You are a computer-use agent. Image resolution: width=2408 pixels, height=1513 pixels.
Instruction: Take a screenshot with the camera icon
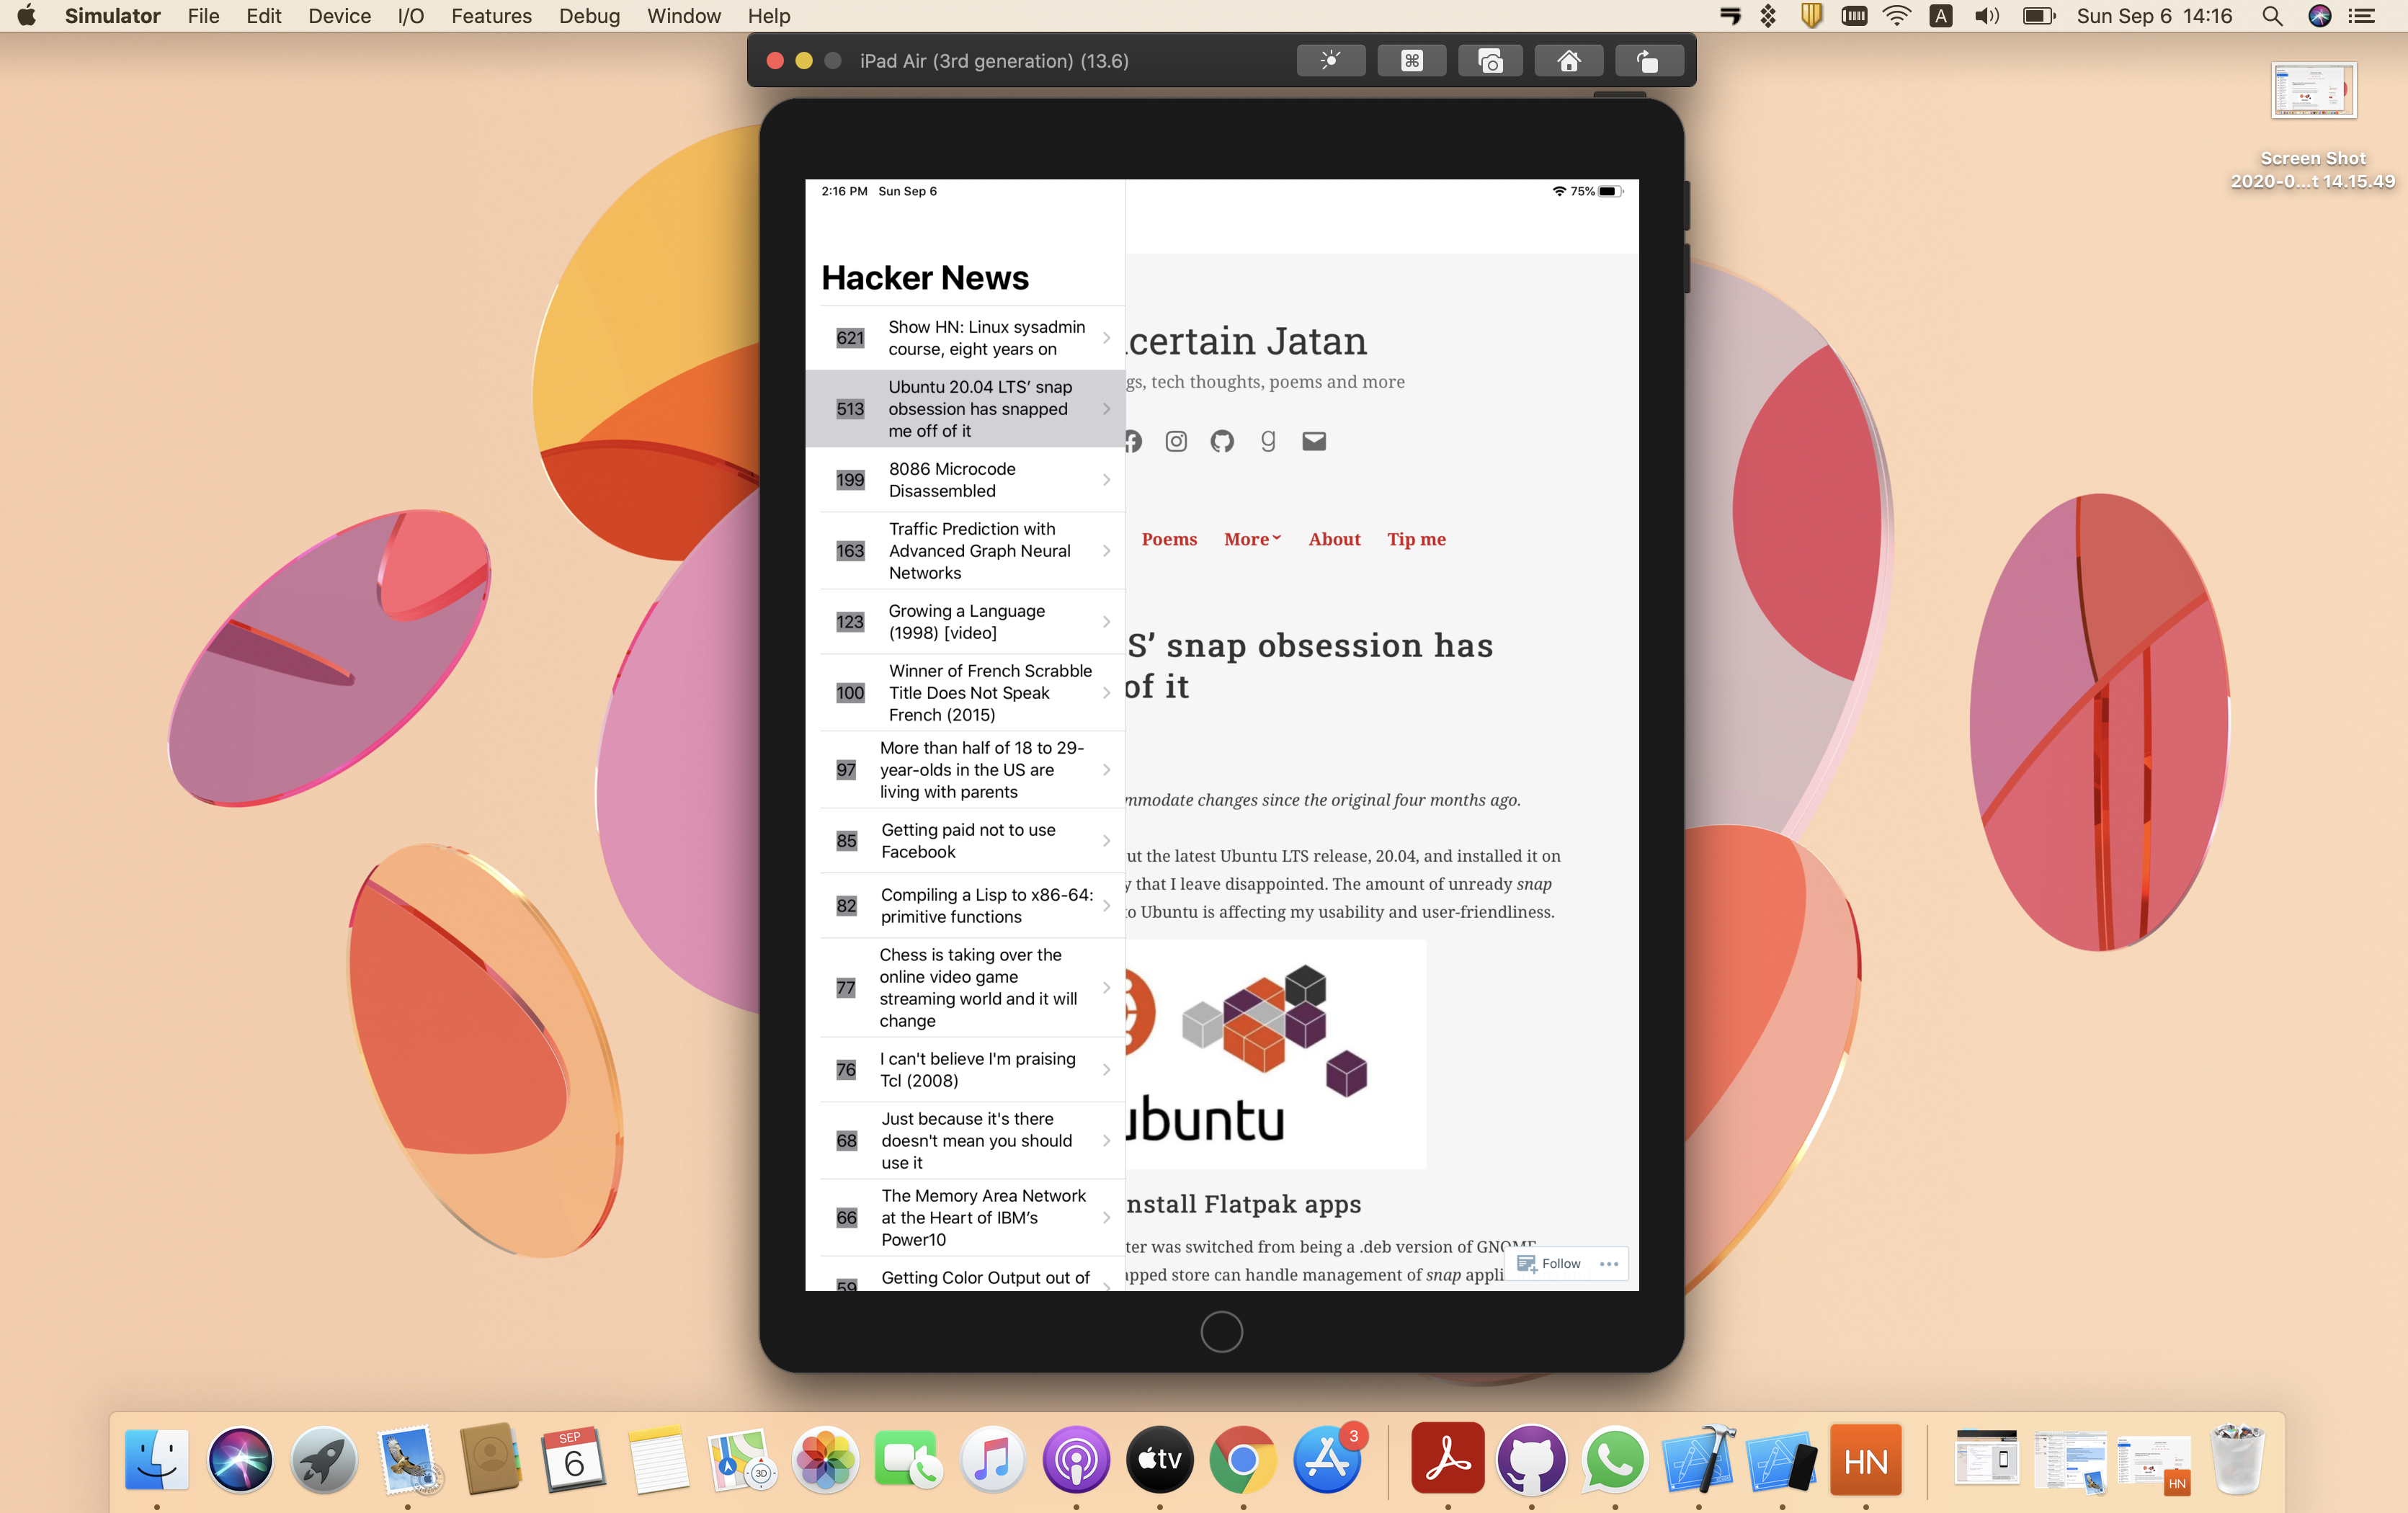click(x=1490, y=61)
